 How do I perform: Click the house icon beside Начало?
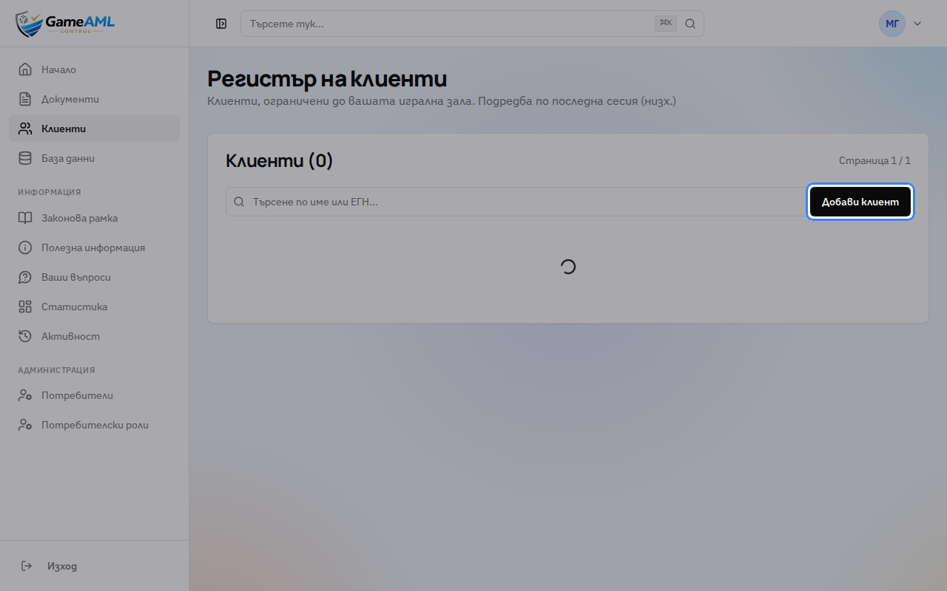25,69
